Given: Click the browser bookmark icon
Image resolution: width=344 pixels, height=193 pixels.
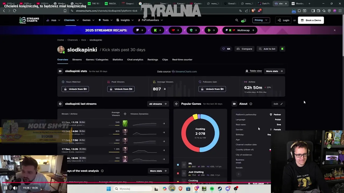Looking at the screenshot, I should click(x=65, y=11).
